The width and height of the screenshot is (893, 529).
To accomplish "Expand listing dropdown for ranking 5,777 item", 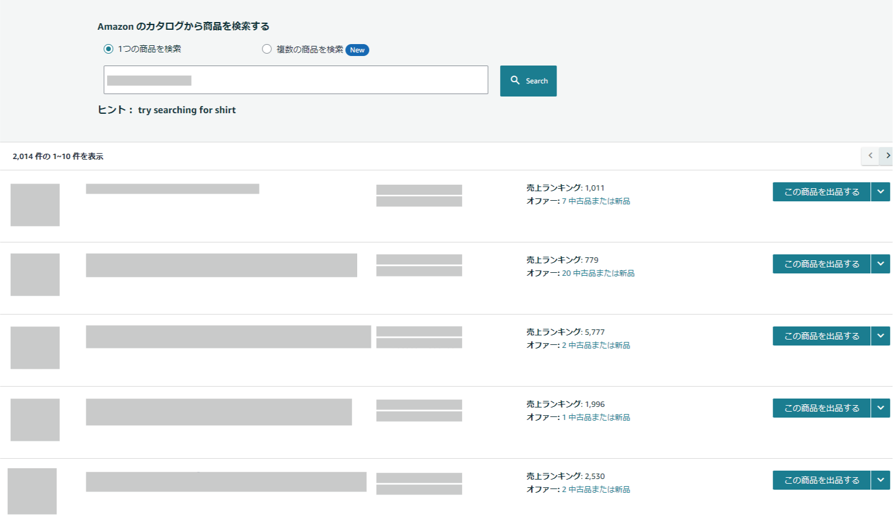I will tap(880, 336).
